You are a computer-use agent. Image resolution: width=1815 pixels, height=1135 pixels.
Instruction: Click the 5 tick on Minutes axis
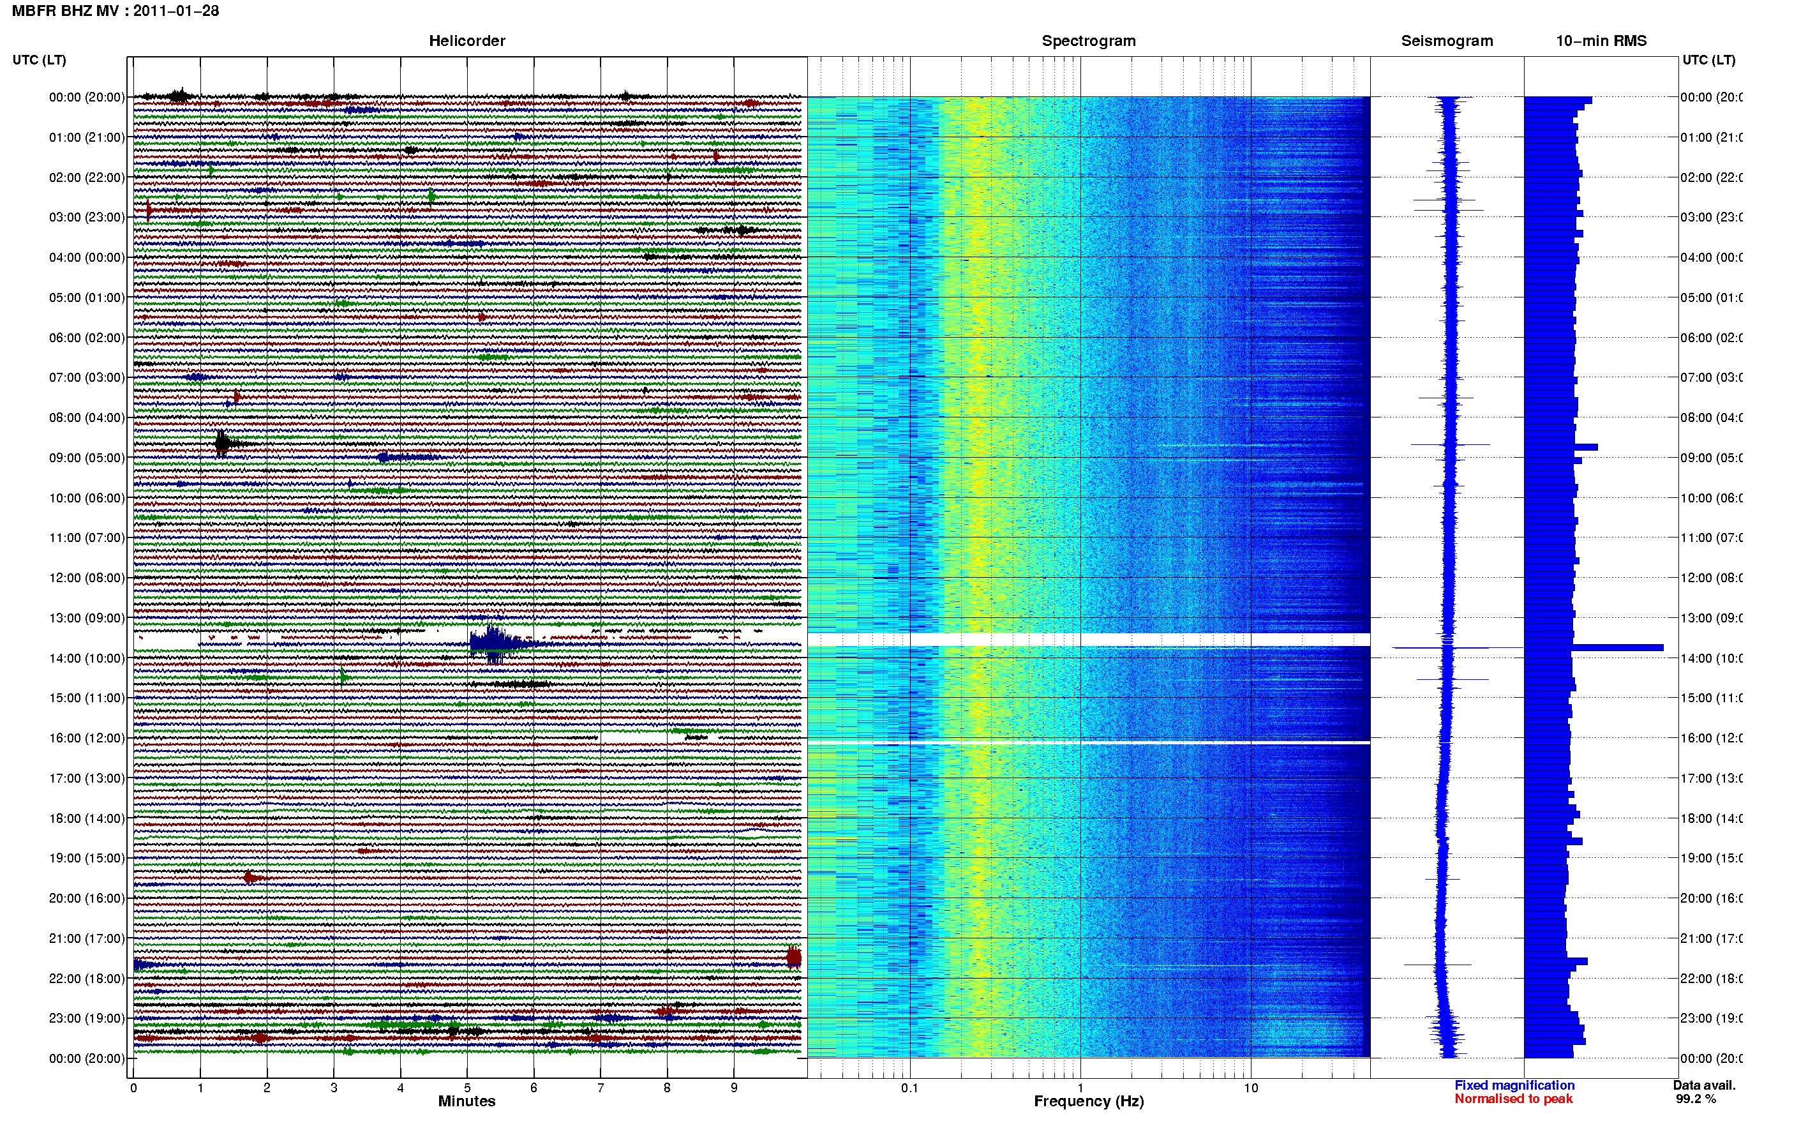[x=467, y=1088]
